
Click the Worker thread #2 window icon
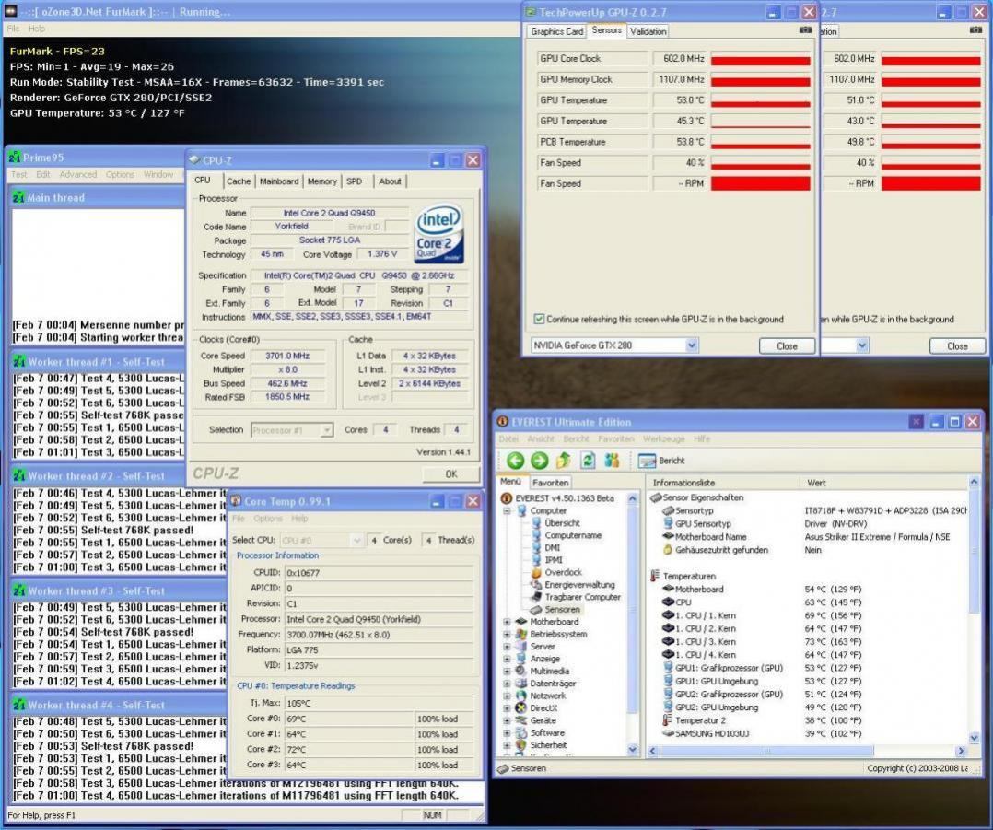point(19,475)
